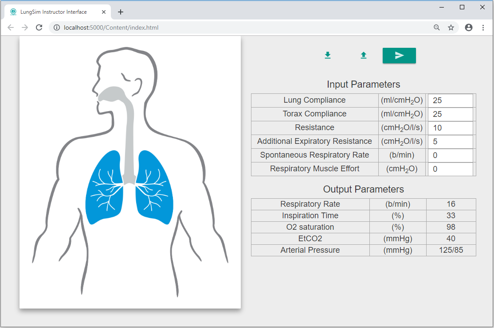This screenshot has width=494, height=328.
Task: Open the Chrome three-dot menu
Action: pyautogui.click(x=483, y=27)
